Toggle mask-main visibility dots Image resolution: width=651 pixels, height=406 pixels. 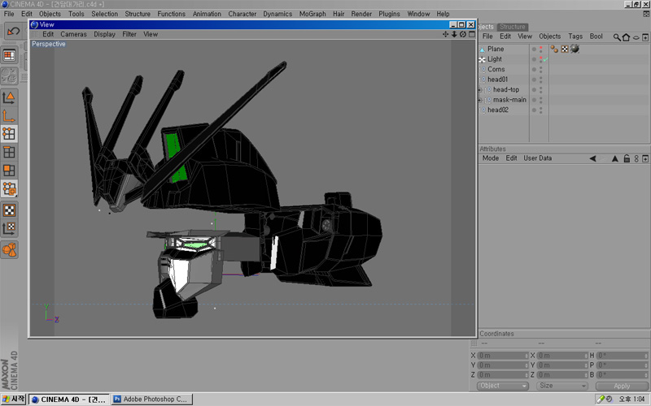[540, 100]
